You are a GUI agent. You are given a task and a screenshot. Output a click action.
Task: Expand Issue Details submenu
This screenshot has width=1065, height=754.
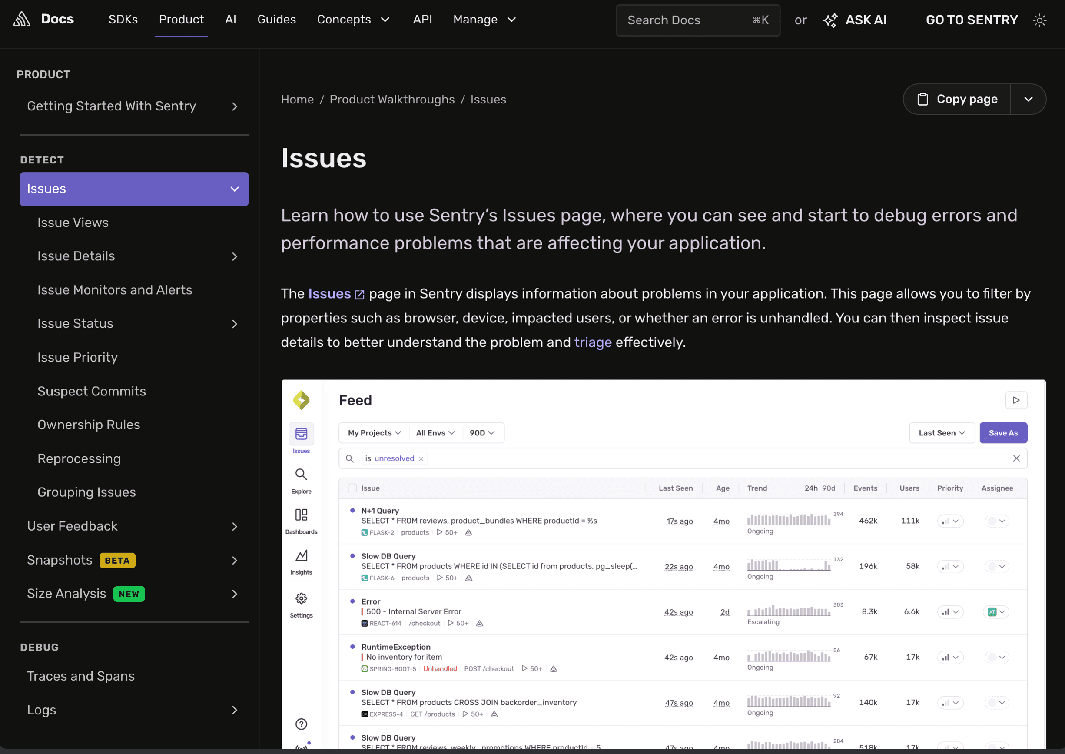click(x=235, y=257)
